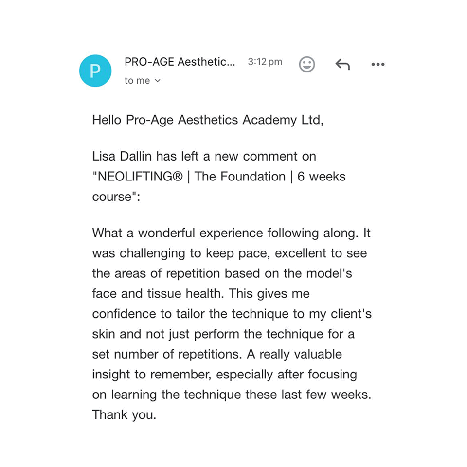Viewport: 467px width, 467px height.
Task: Add an emoji reaction to the email
Action: (x=306, y=64)
